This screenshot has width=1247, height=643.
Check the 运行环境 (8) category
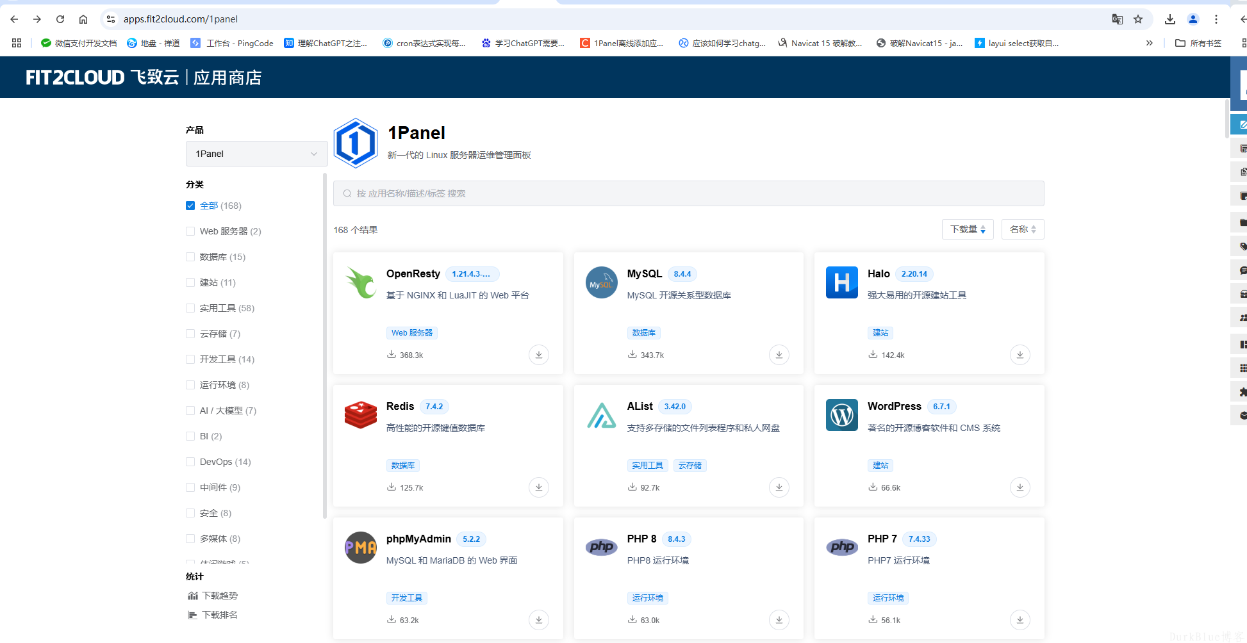[x=190, y=385]
